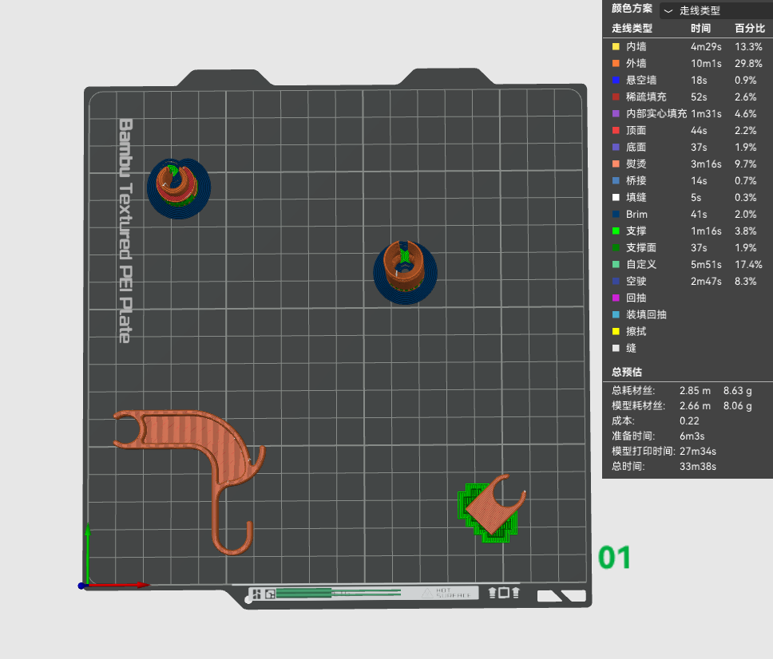Click total weight 8.63 g

[x=738, y=391]
